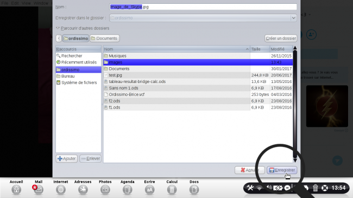Sort the file list by Nom column
This screenshot has width=353, height=198.
click(177, 49)
